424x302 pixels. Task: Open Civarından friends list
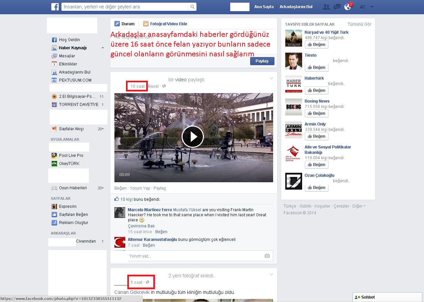tap(86, 241)
